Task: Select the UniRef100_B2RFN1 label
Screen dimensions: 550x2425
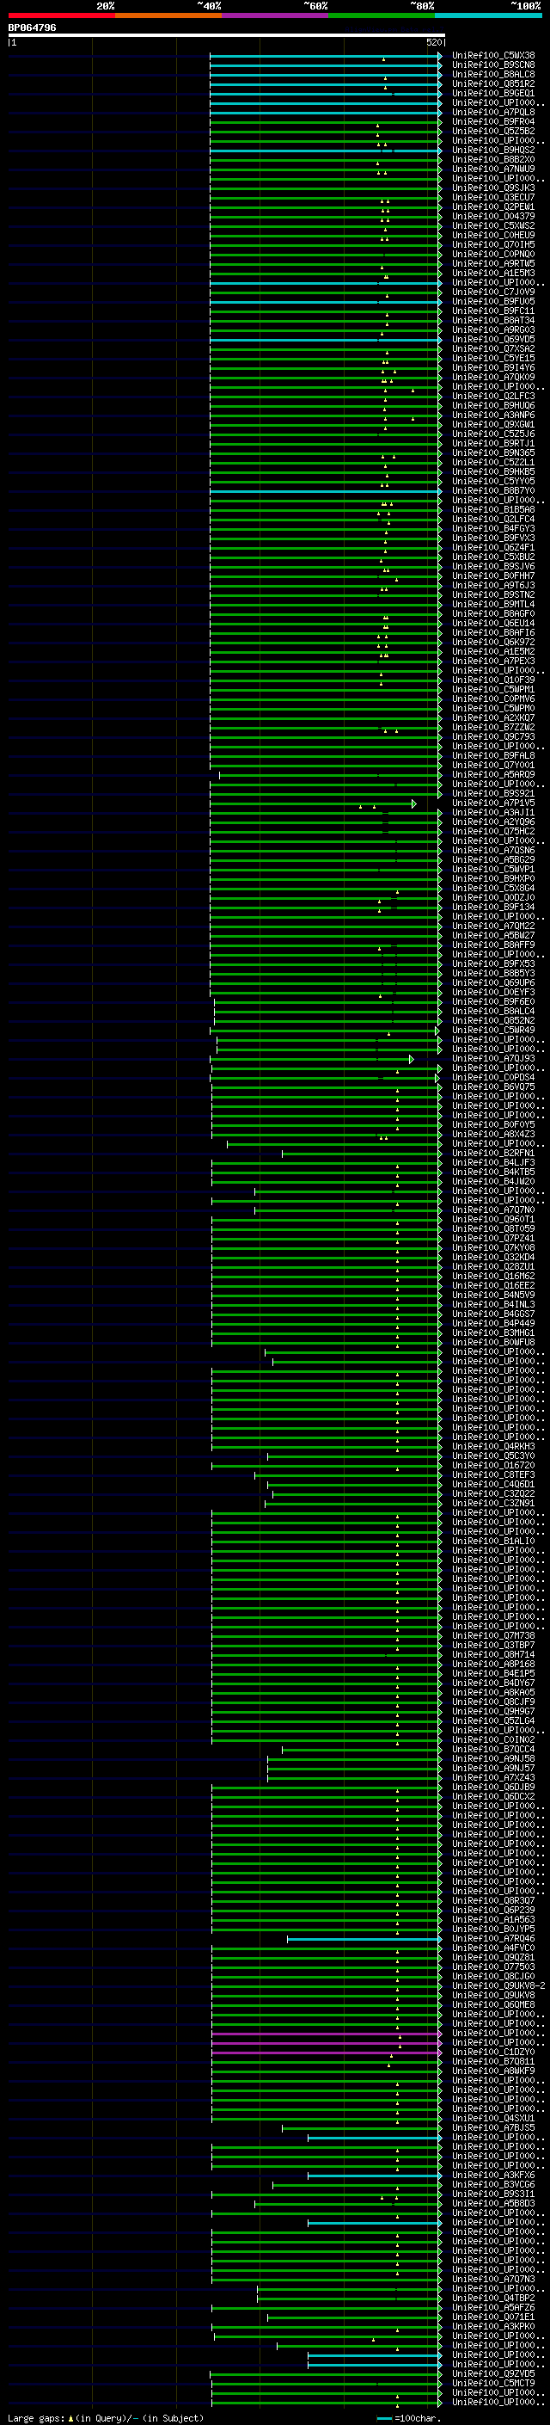Action: (x=493, y=1154)
